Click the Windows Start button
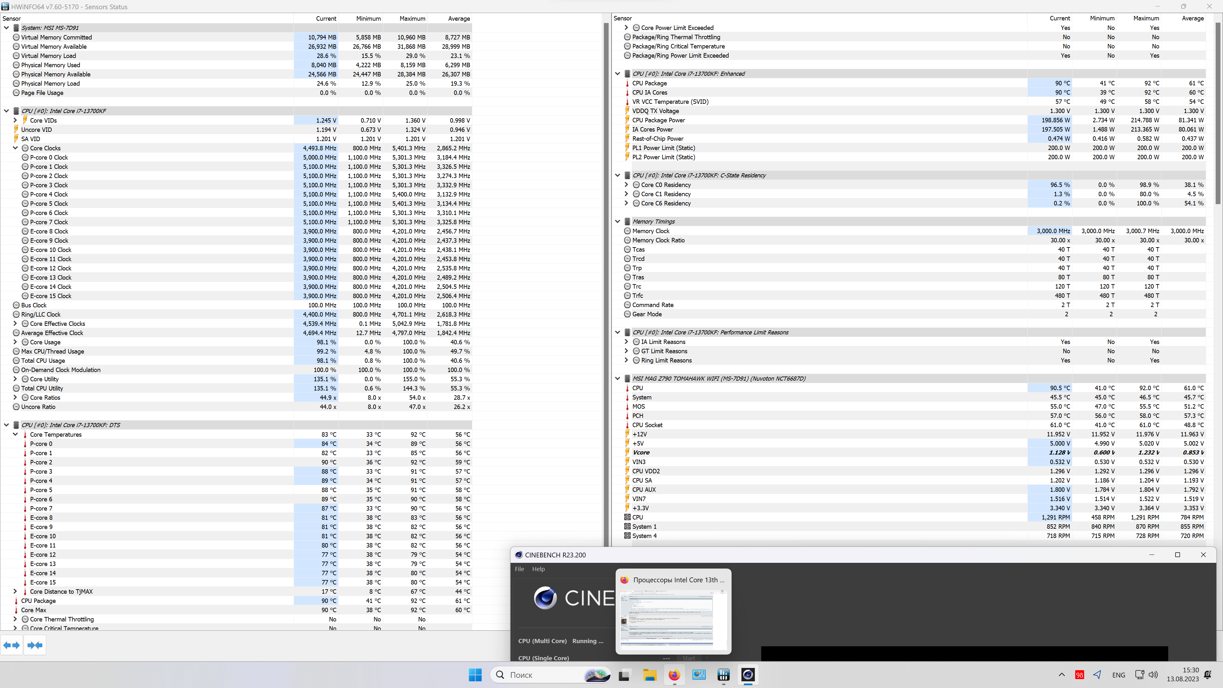Screen dimensions: 1223x688 pyautogui.click(x=475, y=675)
